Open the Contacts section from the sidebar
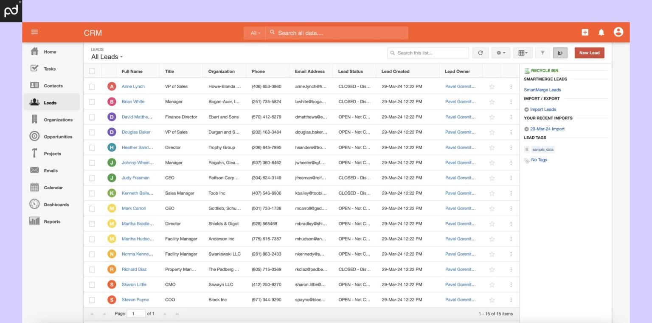This screenshot has width=652, height=323. pyautogui.click(x=34, y=86)
